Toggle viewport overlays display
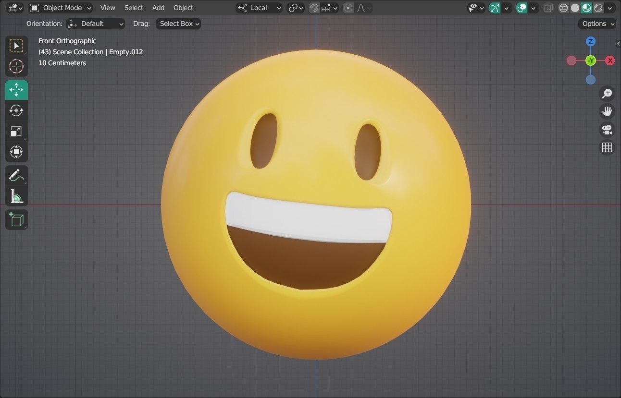The width and height of the screenshot is (621, 398). (x=522, y=8)
